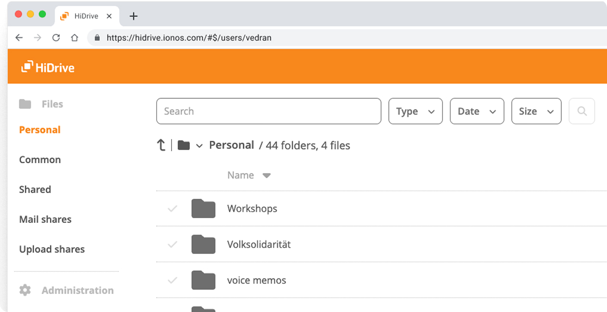Select the Volksolidarität row checkmark
Screen dimensions: 607x312
[172, 244]
